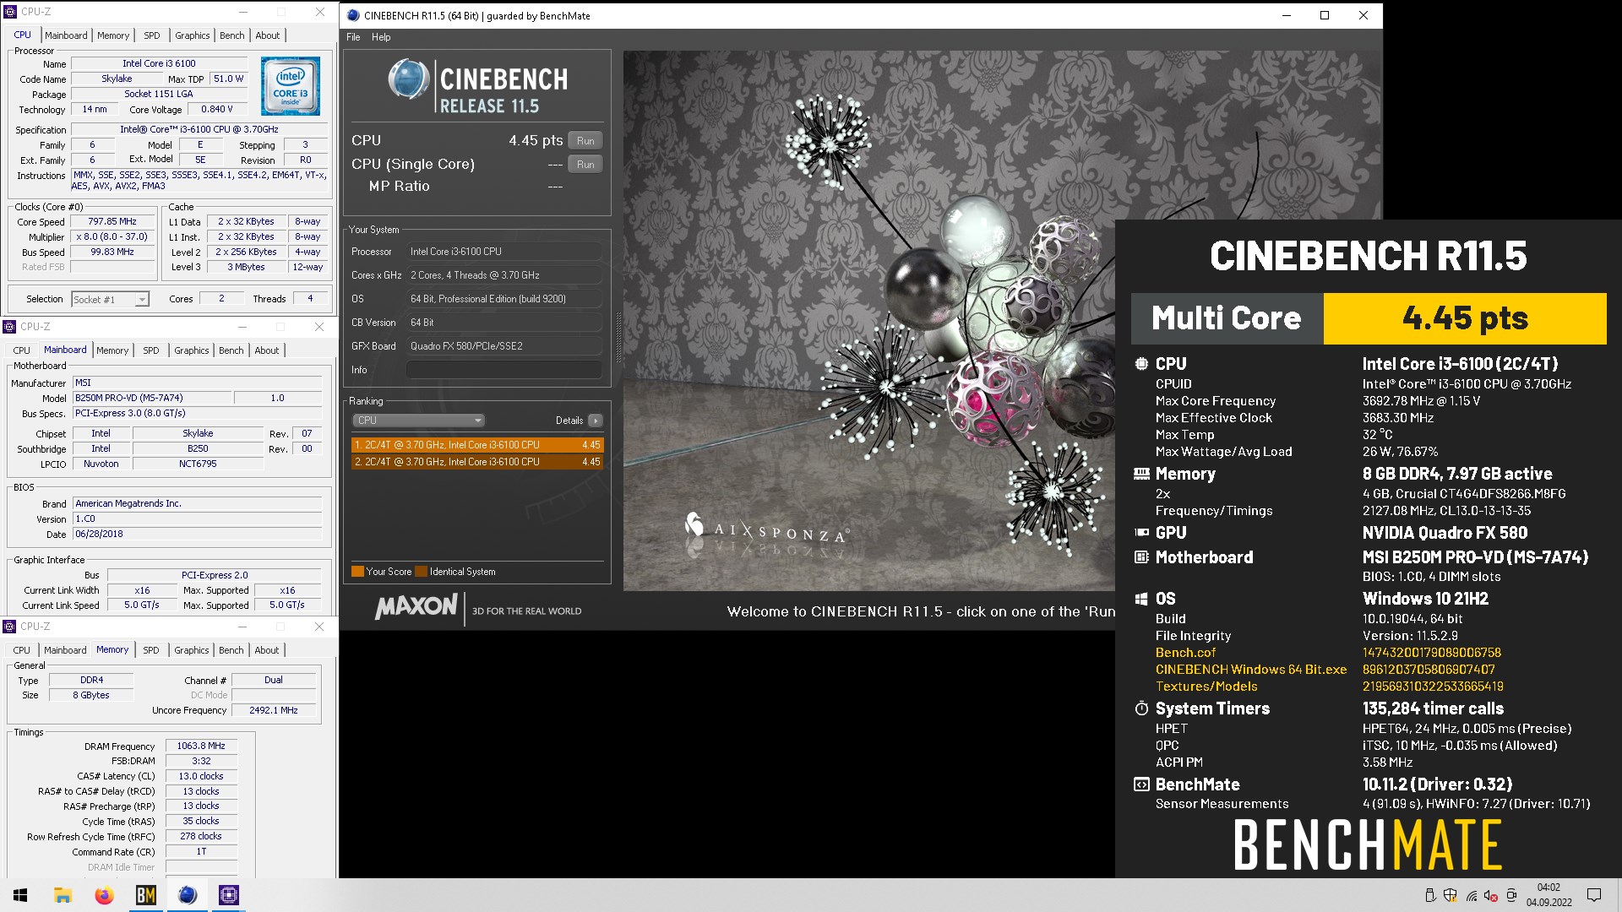1622x912 pixels.
Task: Select SPD tab in middle CPU-Z window
Action: tap(151, 350)
